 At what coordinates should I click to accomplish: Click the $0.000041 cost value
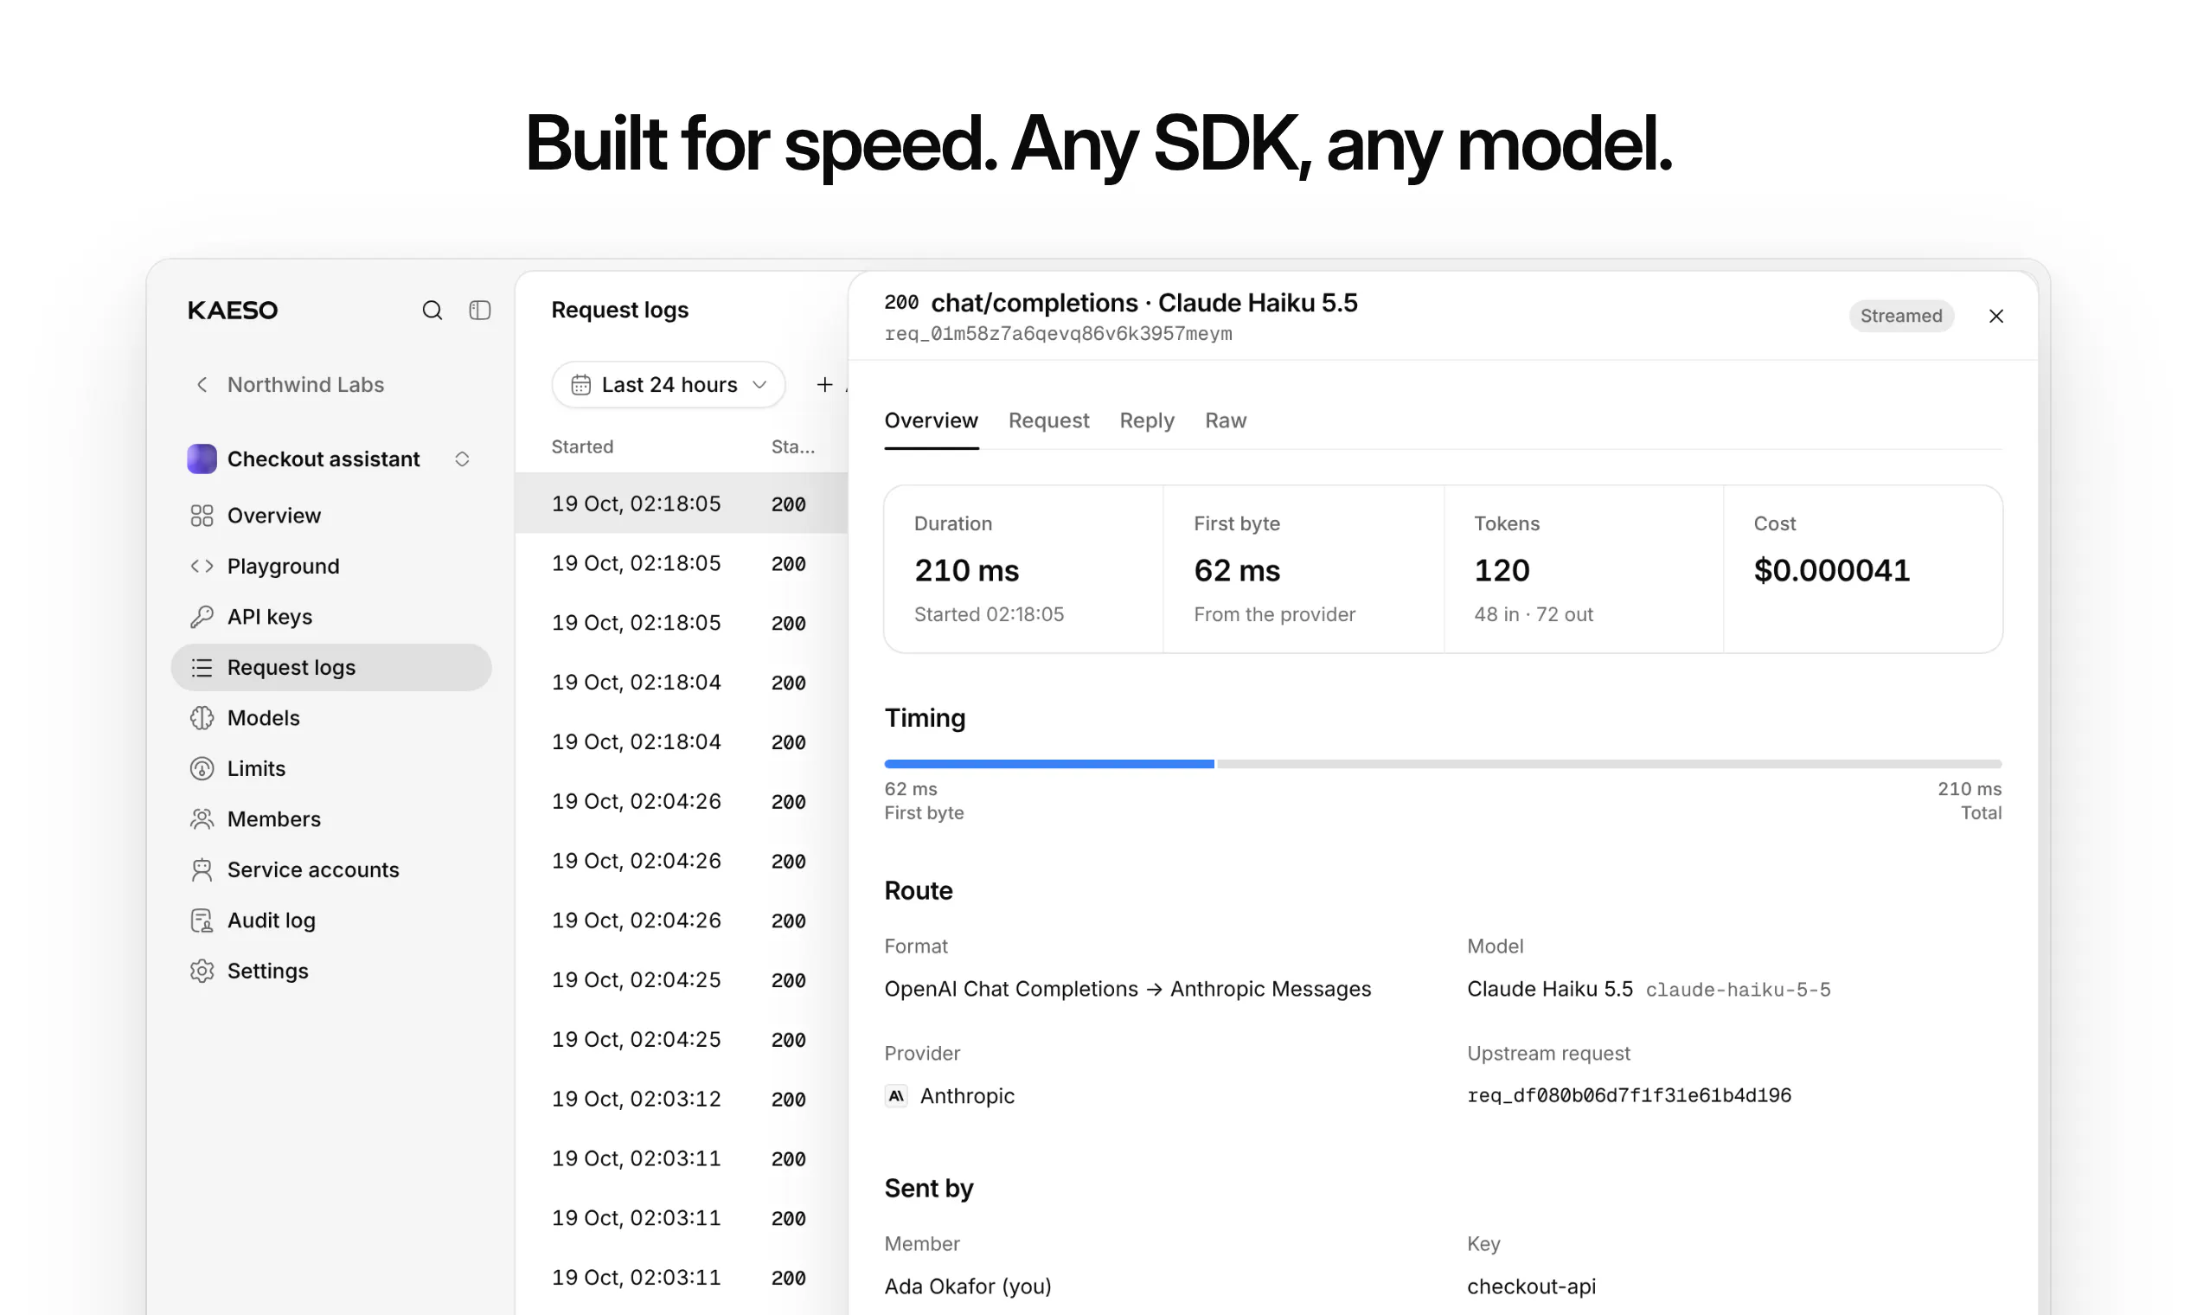click(1831, 570)
